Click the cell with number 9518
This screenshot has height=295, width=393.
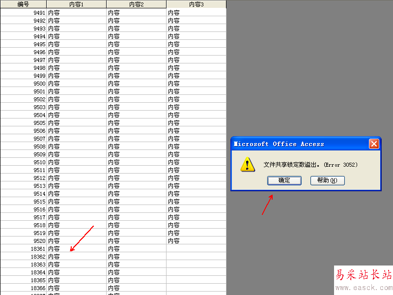(x=23, y=225)
